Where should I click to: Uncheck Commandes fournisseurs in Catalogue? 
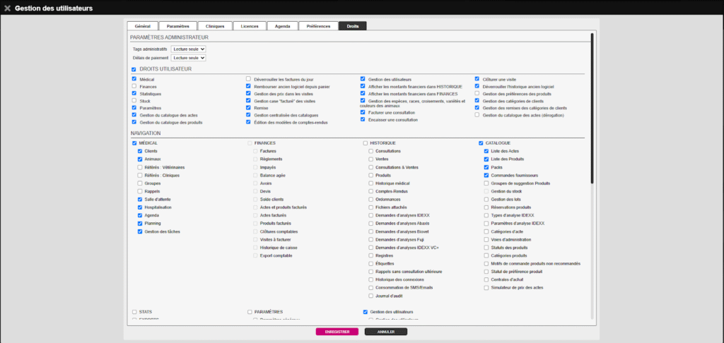tap(486, 174)
